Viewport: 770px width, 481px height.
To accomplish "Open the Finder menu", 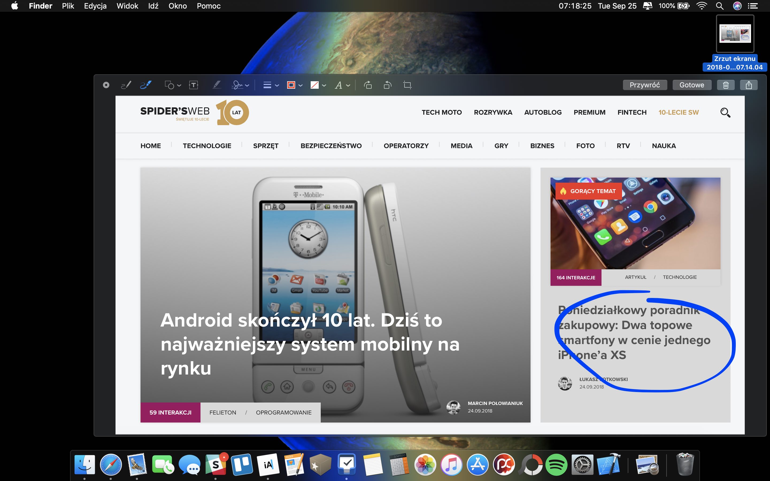I will pyautogui.click(x=40, y=6).
